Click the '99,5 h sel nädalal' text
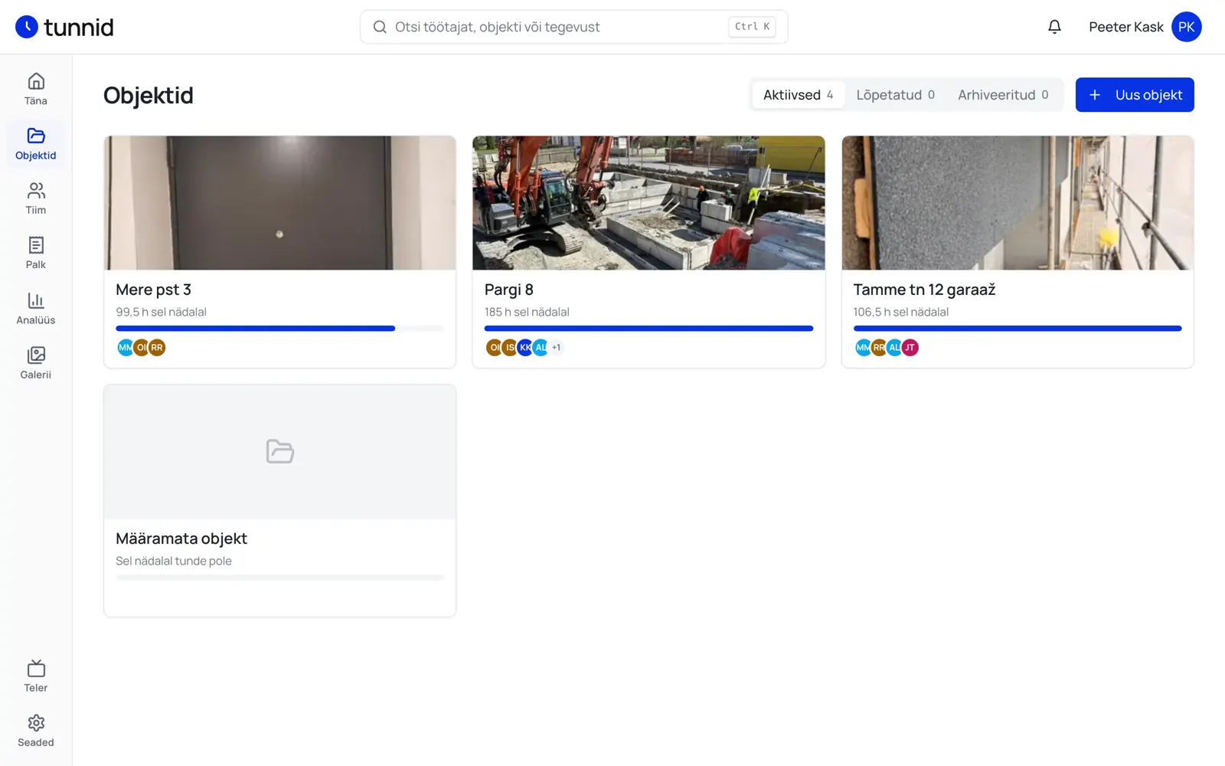1225x766 pixels. [x=162, y=312]
